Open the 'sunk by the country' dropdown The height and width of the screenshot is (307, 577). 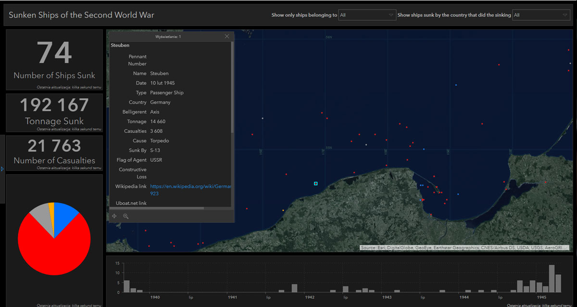[x=541, y=15]
